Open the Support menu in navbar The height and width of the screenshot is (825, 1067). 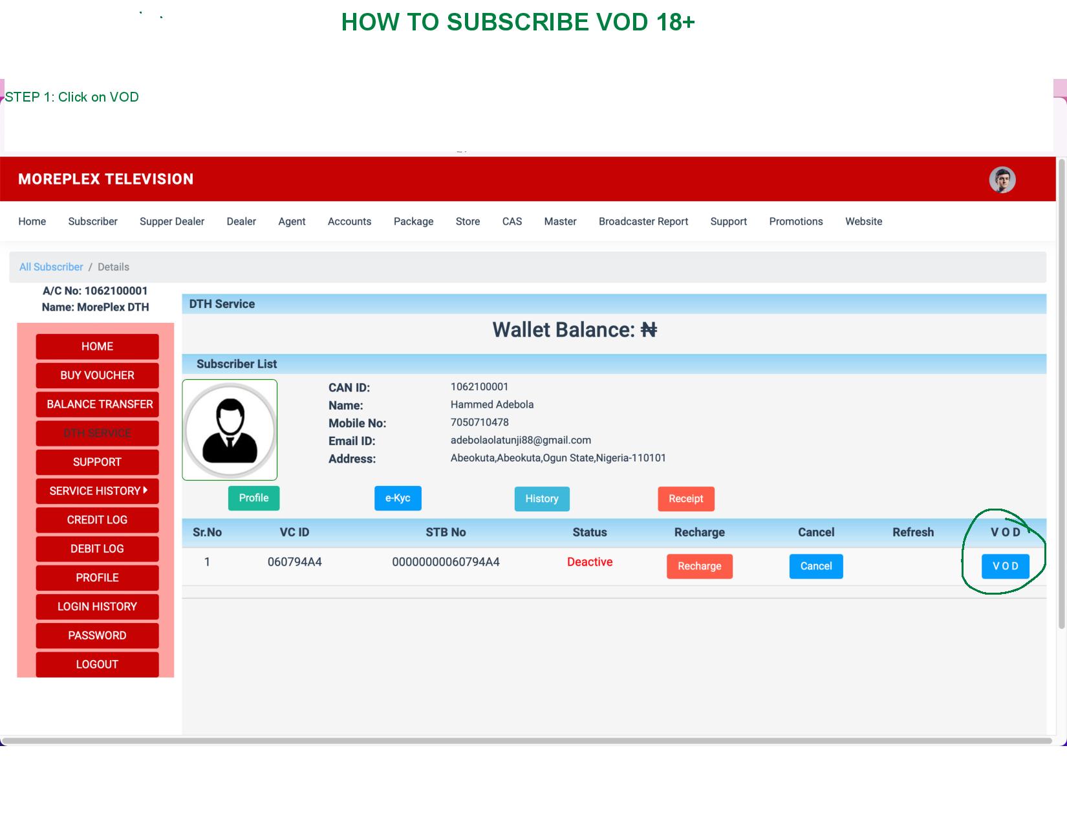[729, 221]
